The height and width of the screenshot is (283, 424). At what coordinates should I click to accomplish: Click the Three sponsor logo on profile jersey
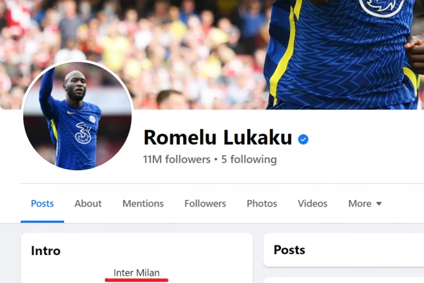(83, 133)
